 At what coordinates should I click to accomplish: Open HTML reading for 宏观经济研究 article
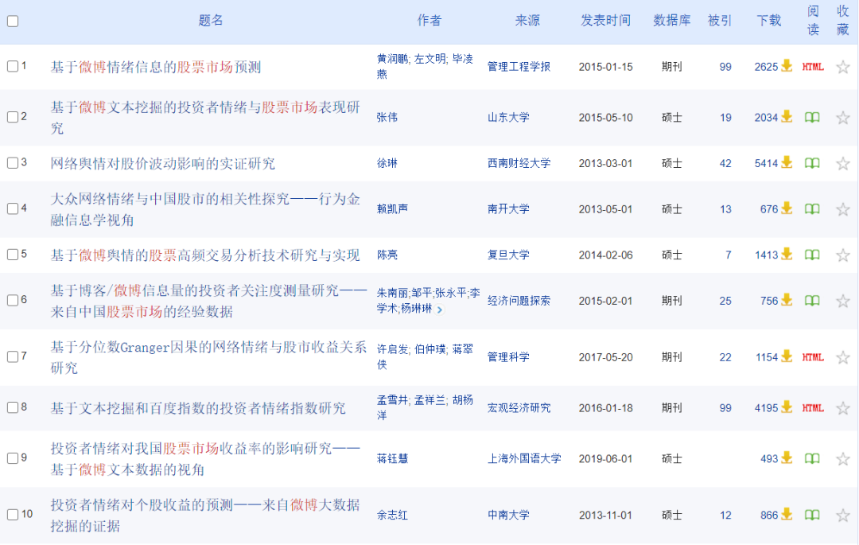coord(813,408)
